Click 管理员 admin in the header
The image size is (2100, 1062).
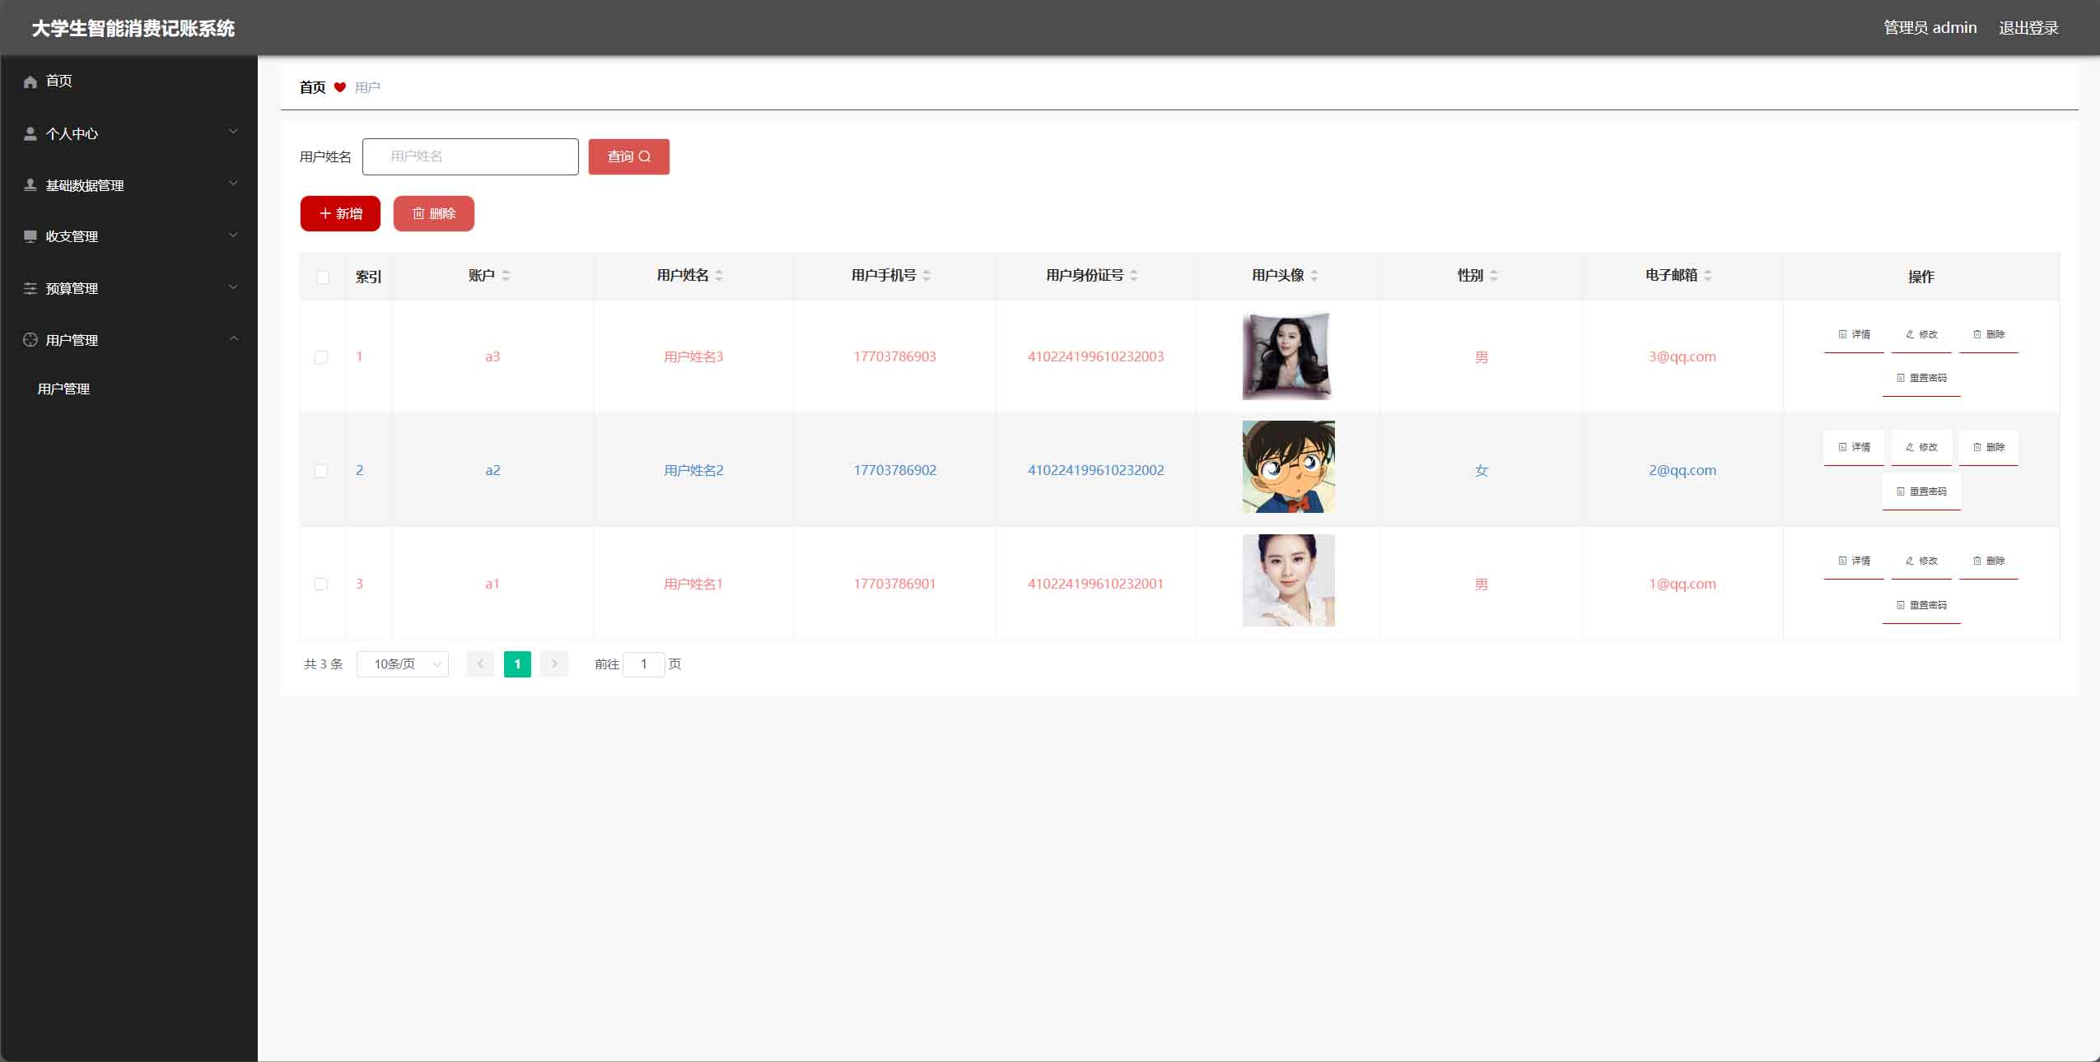click(1930, 28)
